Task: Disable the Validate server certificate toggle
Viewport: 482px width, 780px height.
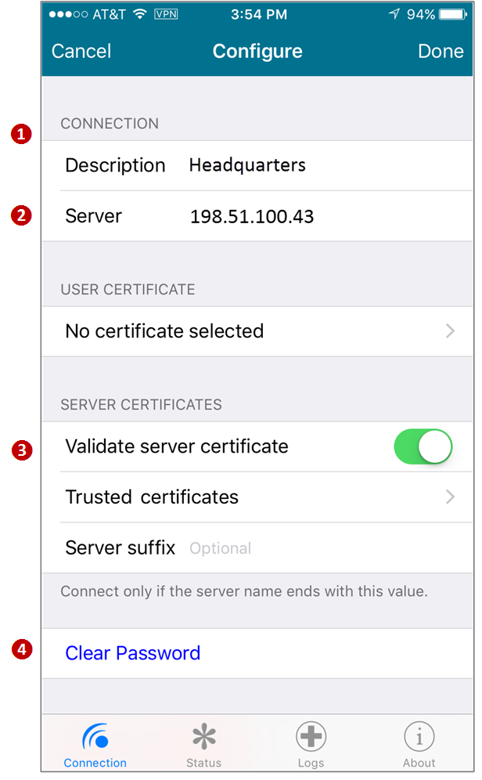Action: (x=423, y=446)
